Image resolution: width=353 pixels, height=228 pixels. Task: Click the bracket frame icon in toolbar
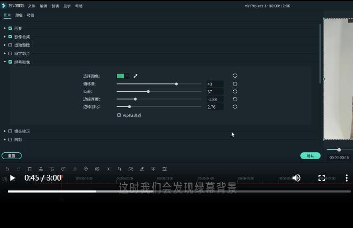[x=108, y=169]
